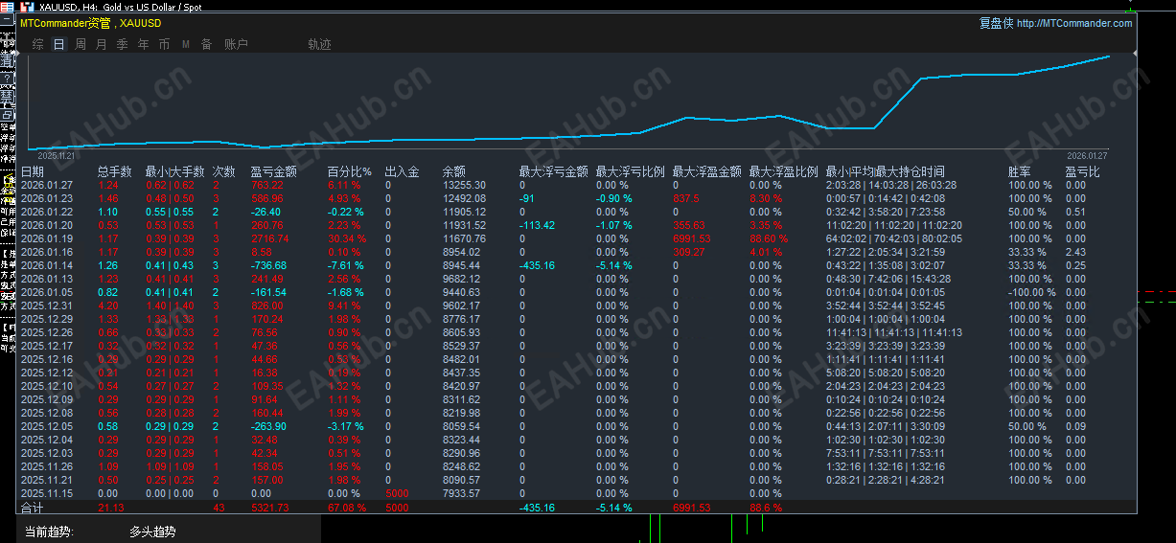Click the 余额 column header
1176x543 pixels.
[x=454, y=171]
